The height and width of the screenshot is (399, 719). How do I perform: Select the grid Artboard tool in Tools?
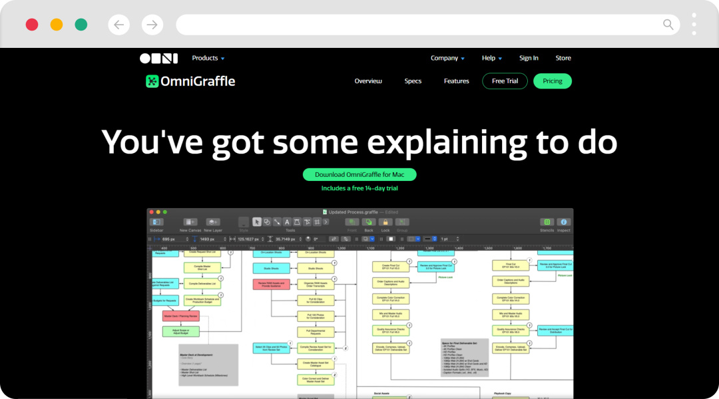pos(317,222)
